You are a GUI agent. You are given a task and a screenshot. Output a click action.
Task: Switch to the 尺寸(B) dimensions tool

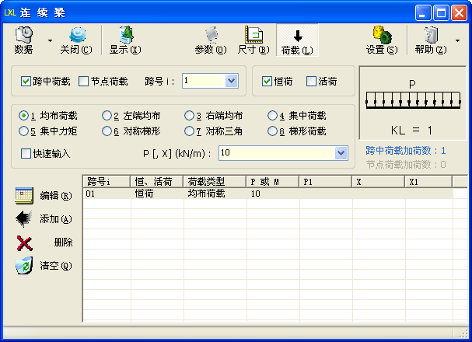pos(253,40)
